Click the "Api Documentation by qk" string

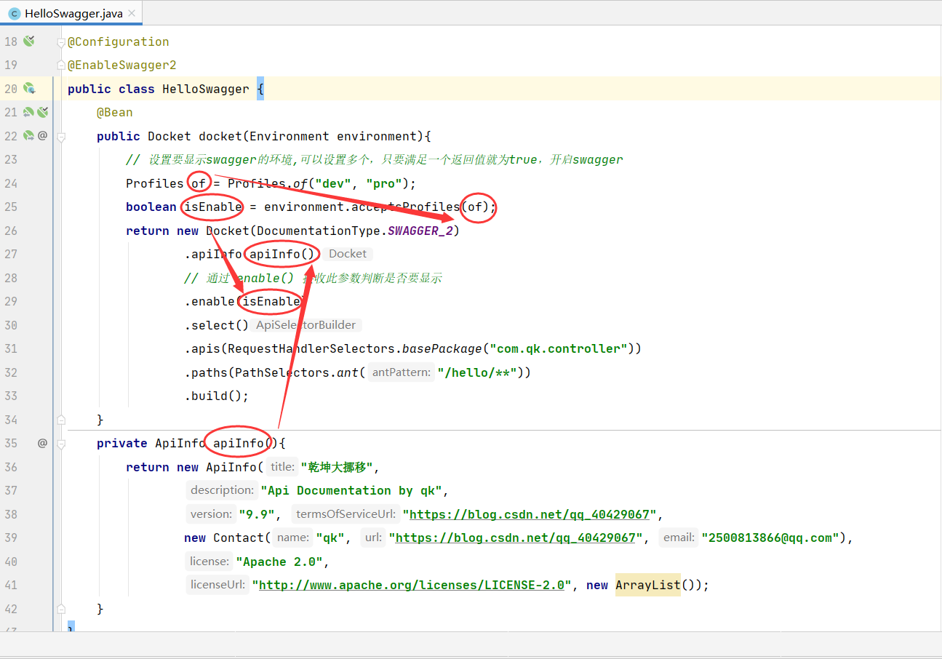point(351,490)
